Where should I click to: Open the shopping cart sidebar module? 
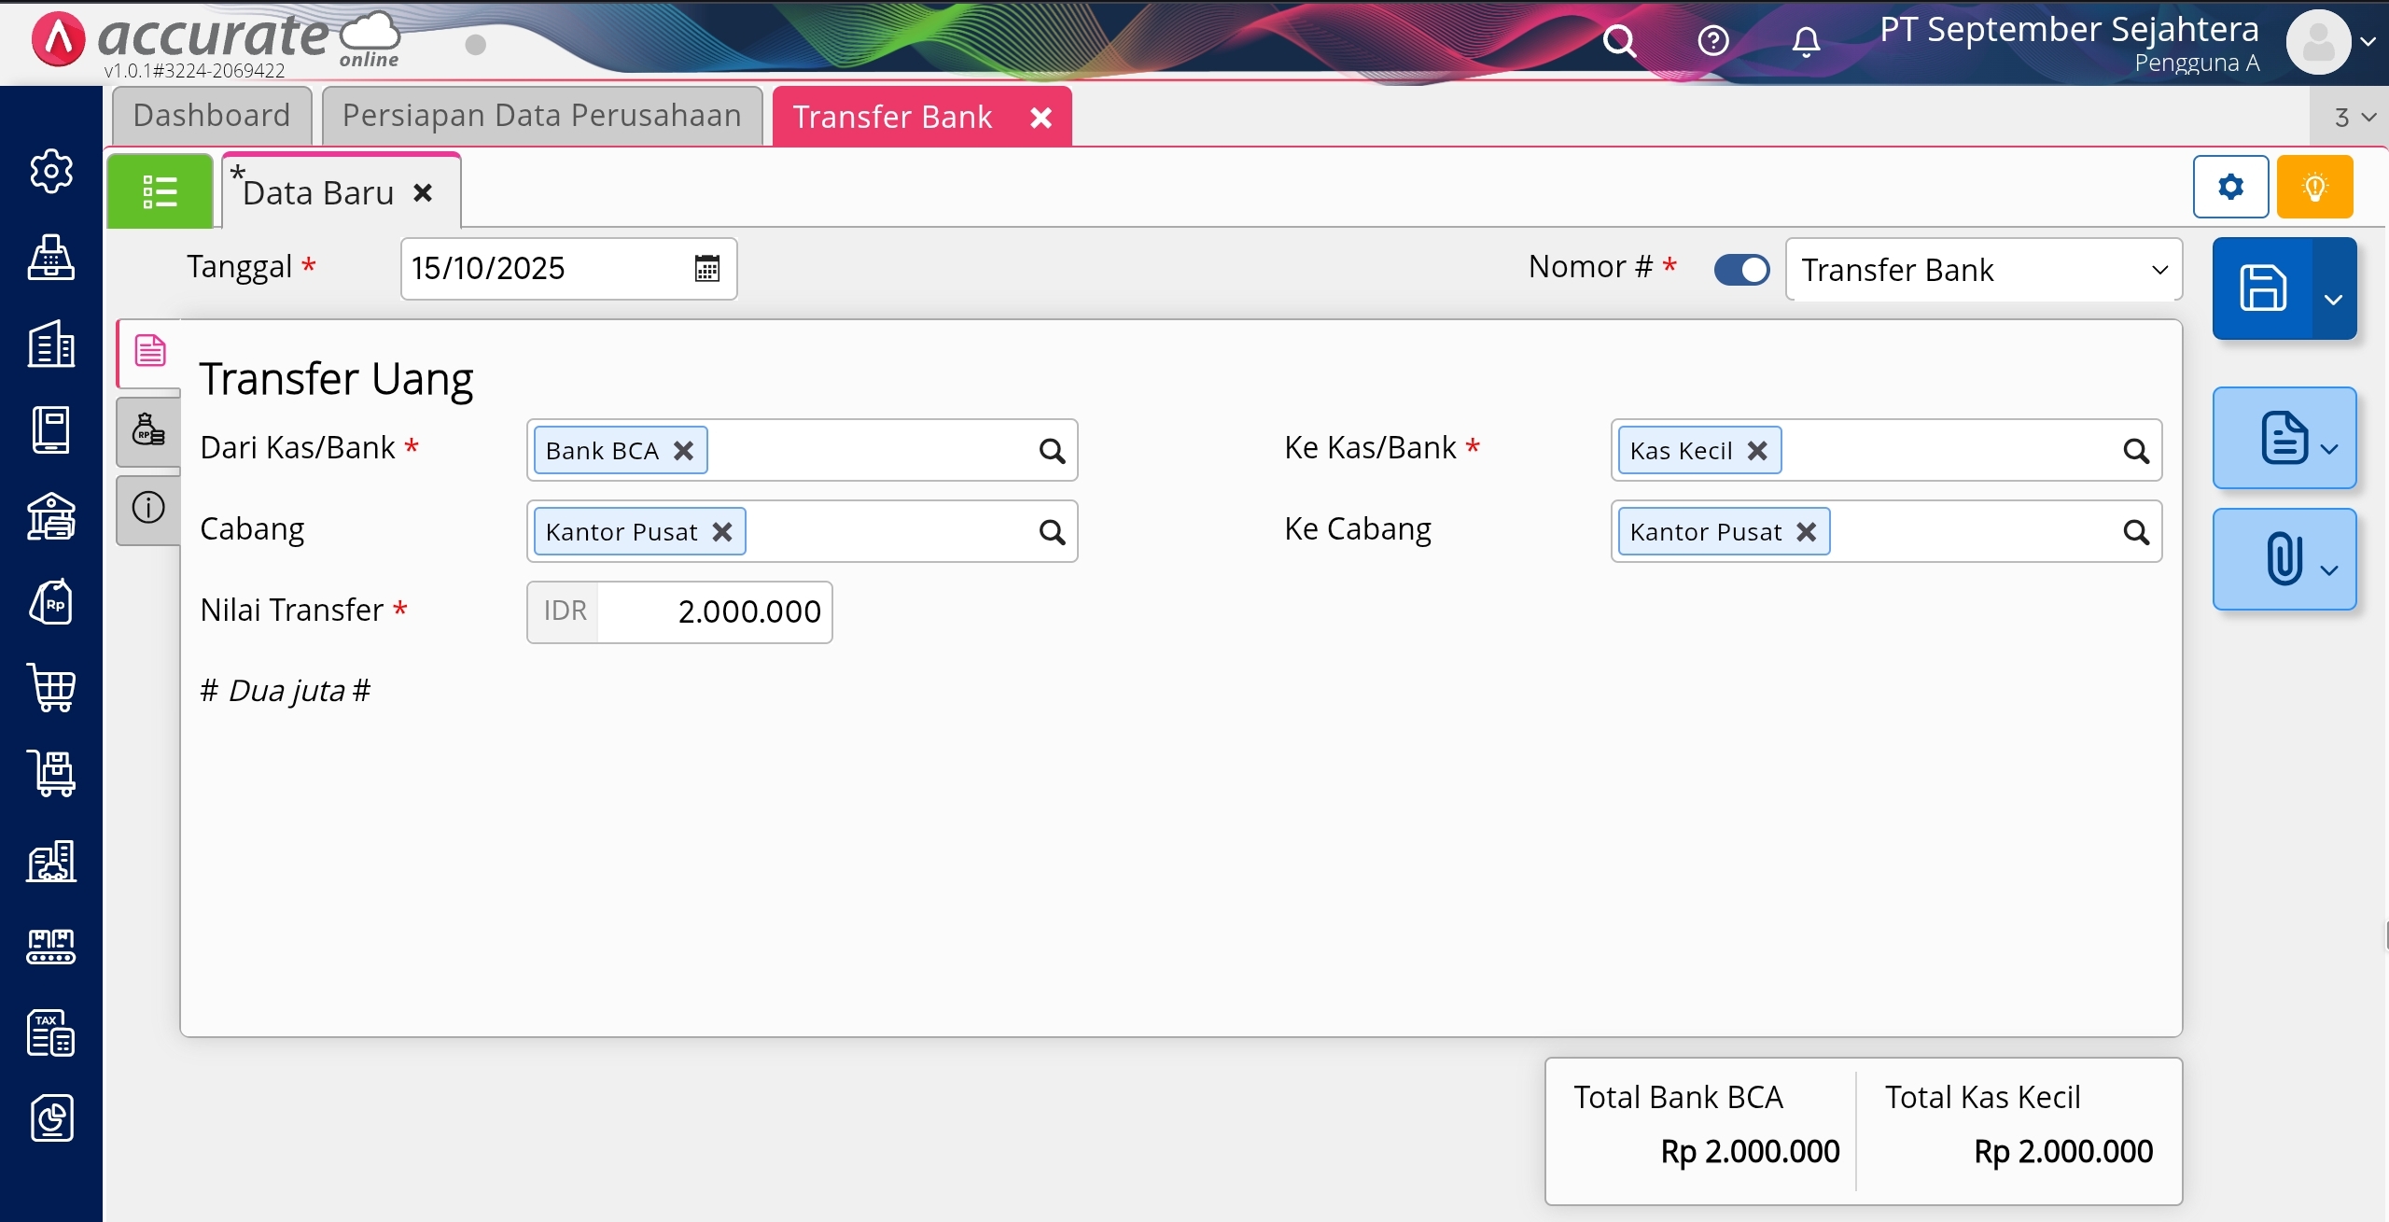coord(51,688)
